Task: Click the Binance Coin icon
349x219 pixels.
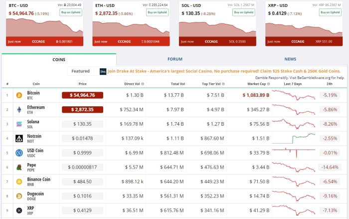Action: pos(19,182)
